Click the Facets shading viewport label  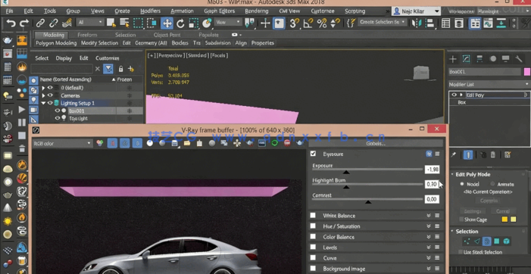[219, 55]
